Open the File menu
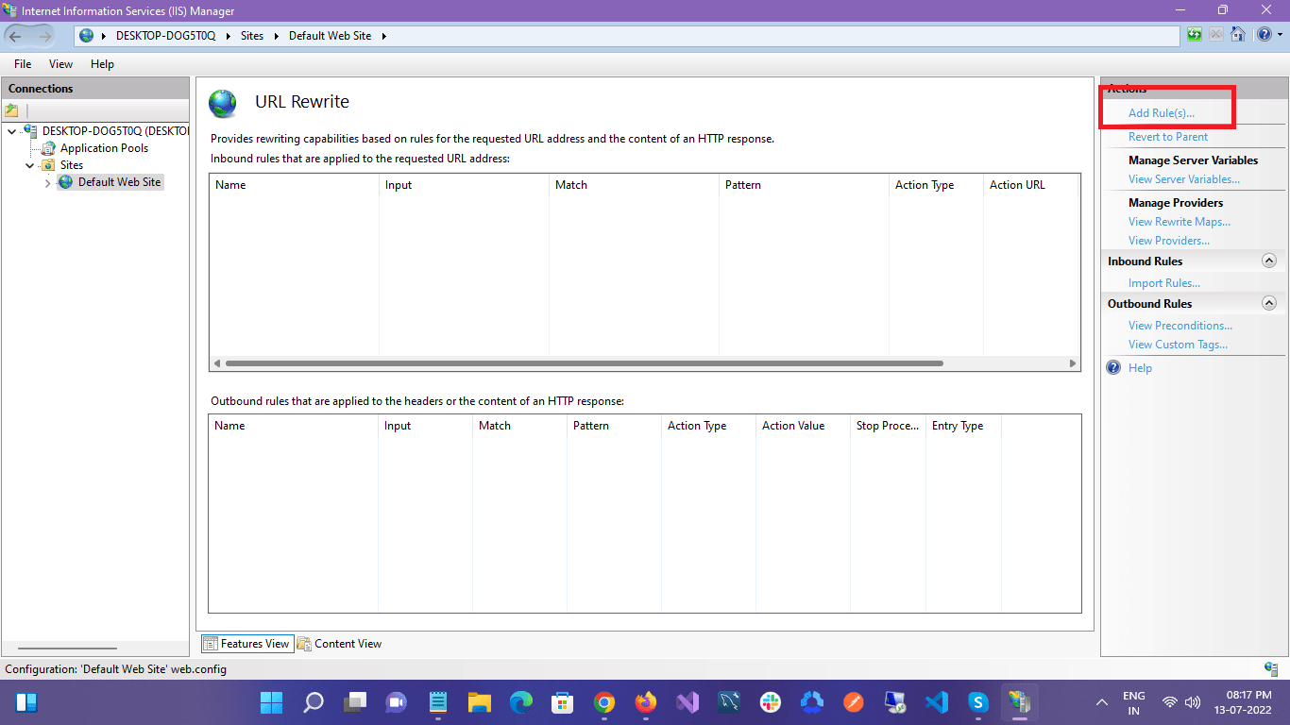This screenshot has width=1290, height=725. 23,64
